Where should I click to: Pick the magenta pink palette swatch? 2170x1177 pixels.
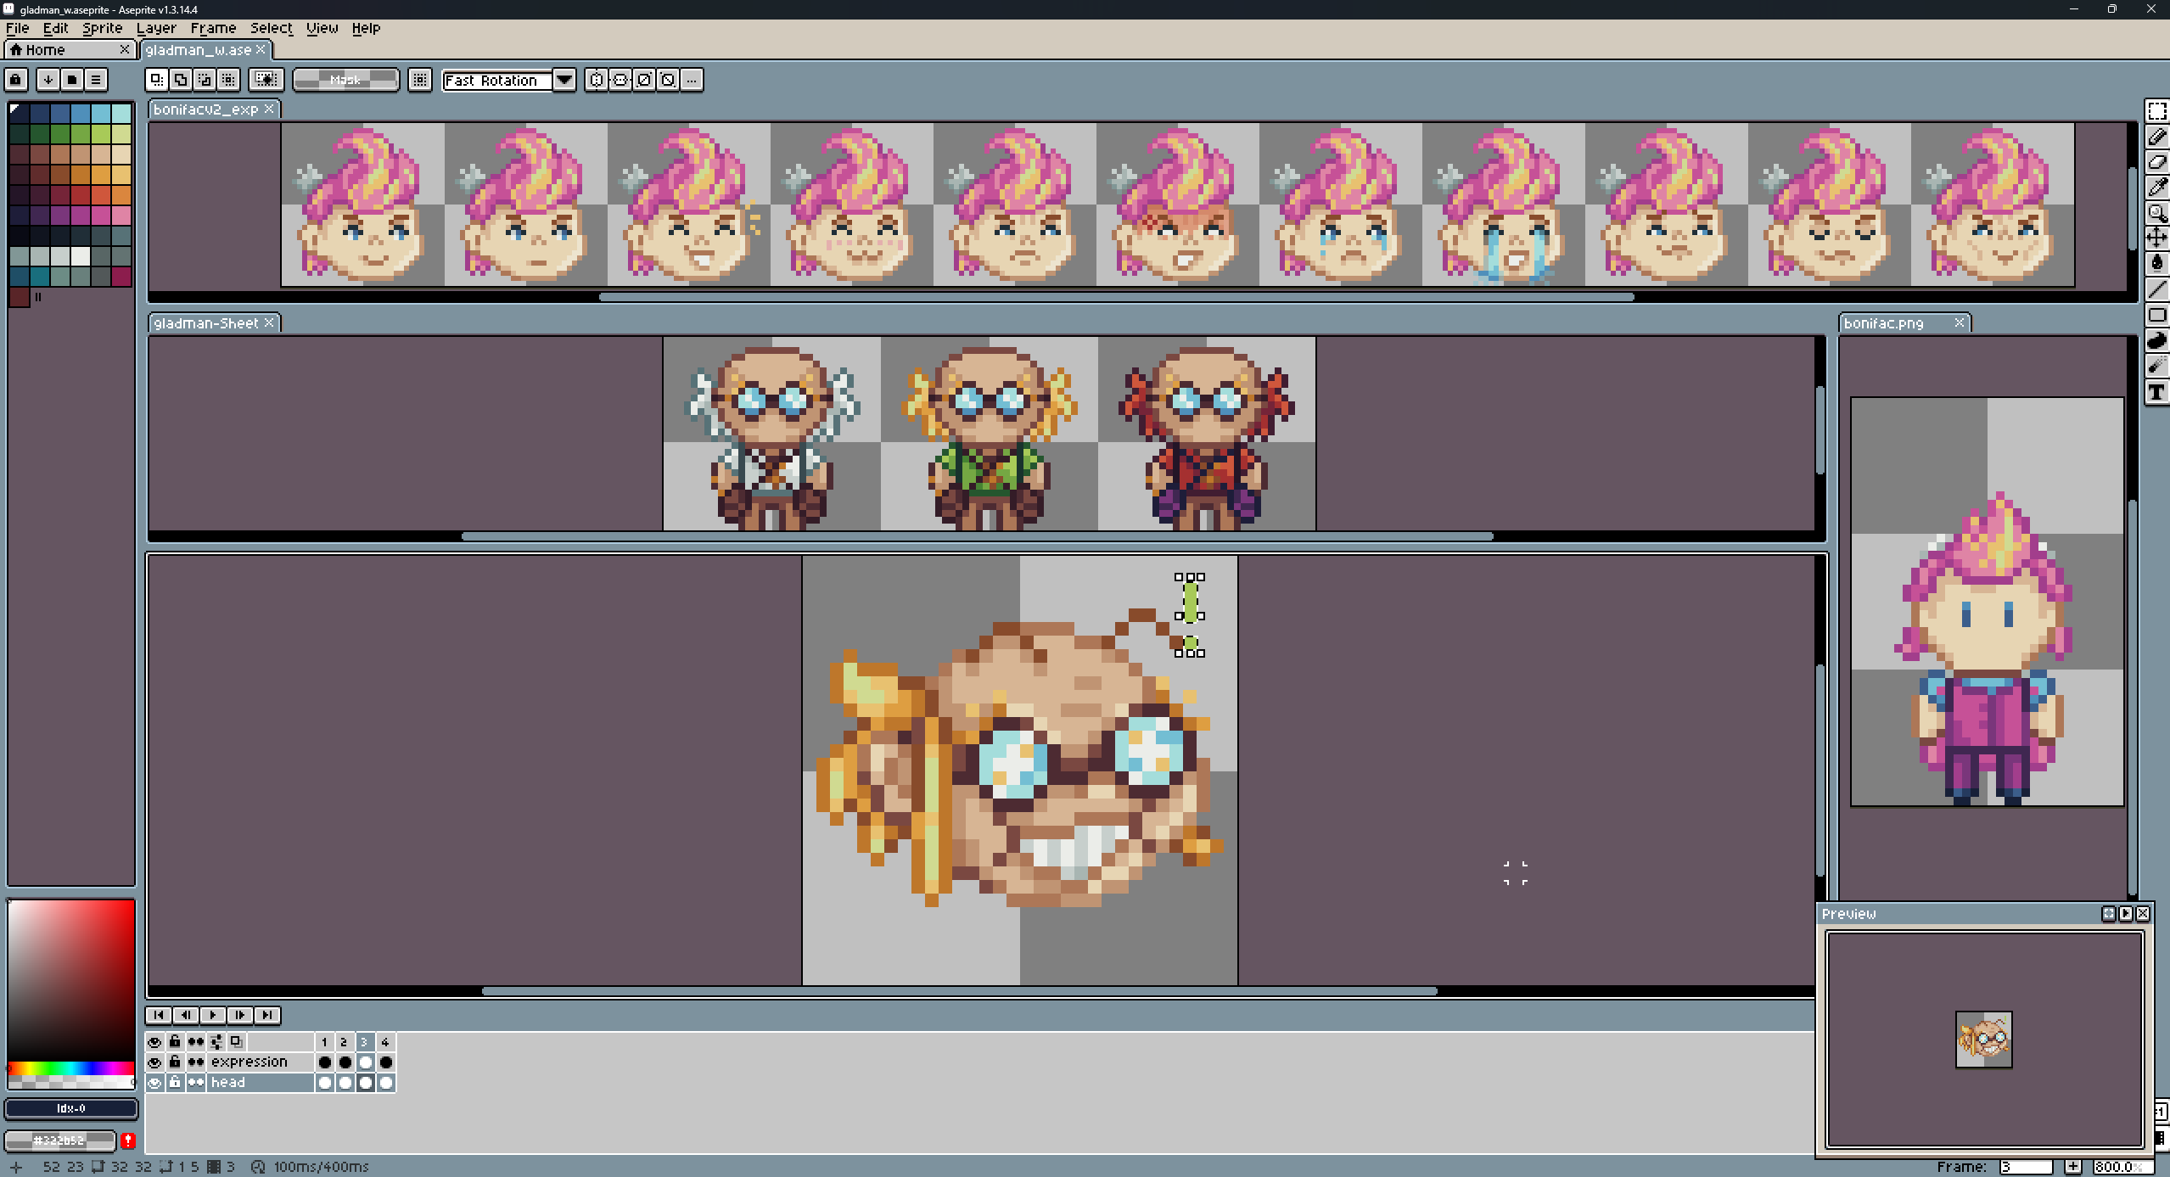click(101, 216)
